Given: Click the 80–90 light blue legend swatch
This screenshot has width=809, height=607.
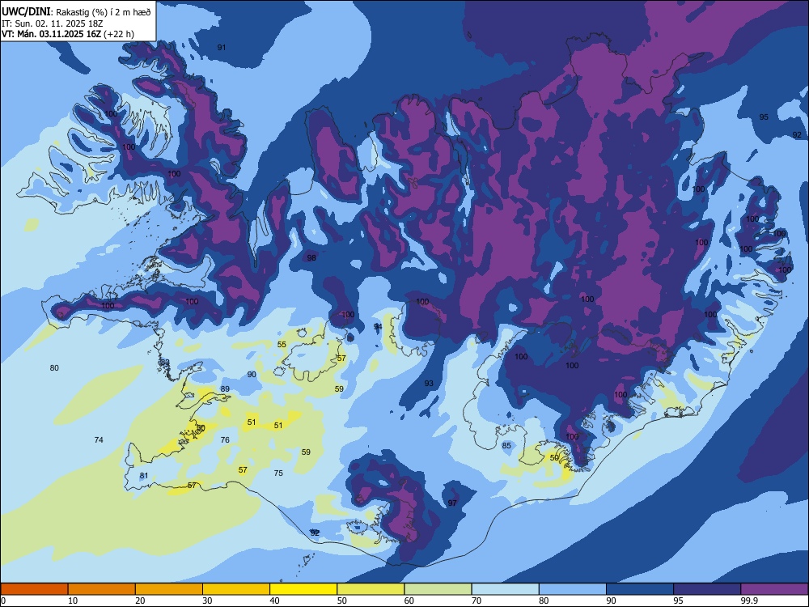Looking at the screenshot, I should click(573, 589).
